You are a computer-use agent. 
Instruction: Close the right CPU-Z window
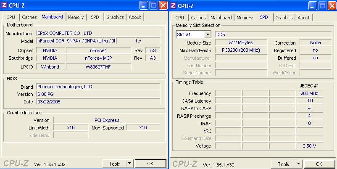[332, 5]
